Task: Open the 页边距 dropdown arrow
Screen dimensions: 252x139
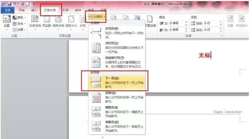Action: 47,30
